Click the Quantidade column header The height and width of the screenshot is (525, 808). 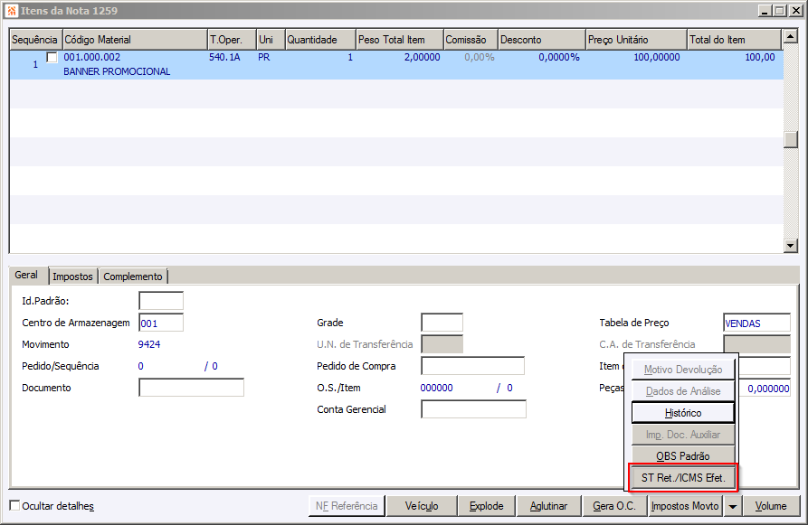320,40
